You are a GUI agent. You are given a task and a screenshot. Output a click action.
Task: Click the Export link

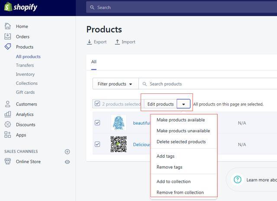[97, 42]
